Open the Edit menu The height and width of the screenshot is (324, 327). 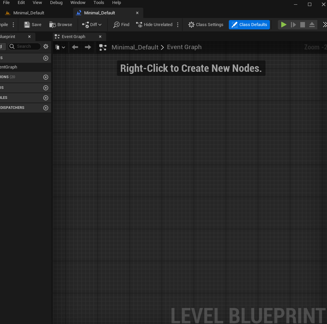(21, 3)
